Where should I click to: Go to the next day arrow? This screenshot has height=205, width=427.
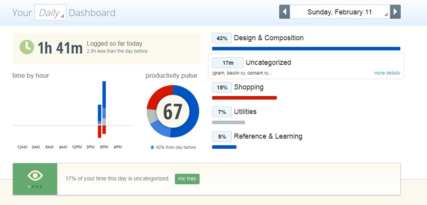pos(395,12)
